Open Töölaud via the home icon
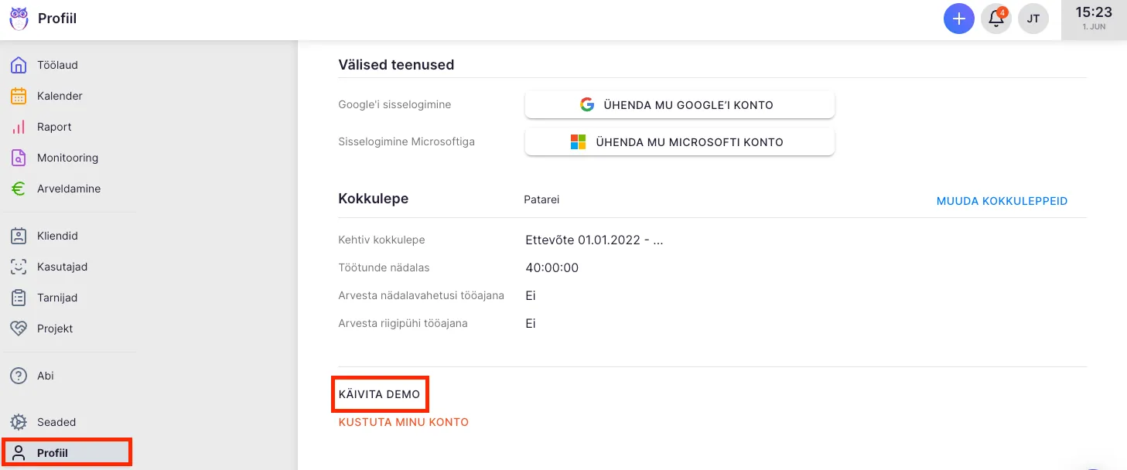 (19, 65)
